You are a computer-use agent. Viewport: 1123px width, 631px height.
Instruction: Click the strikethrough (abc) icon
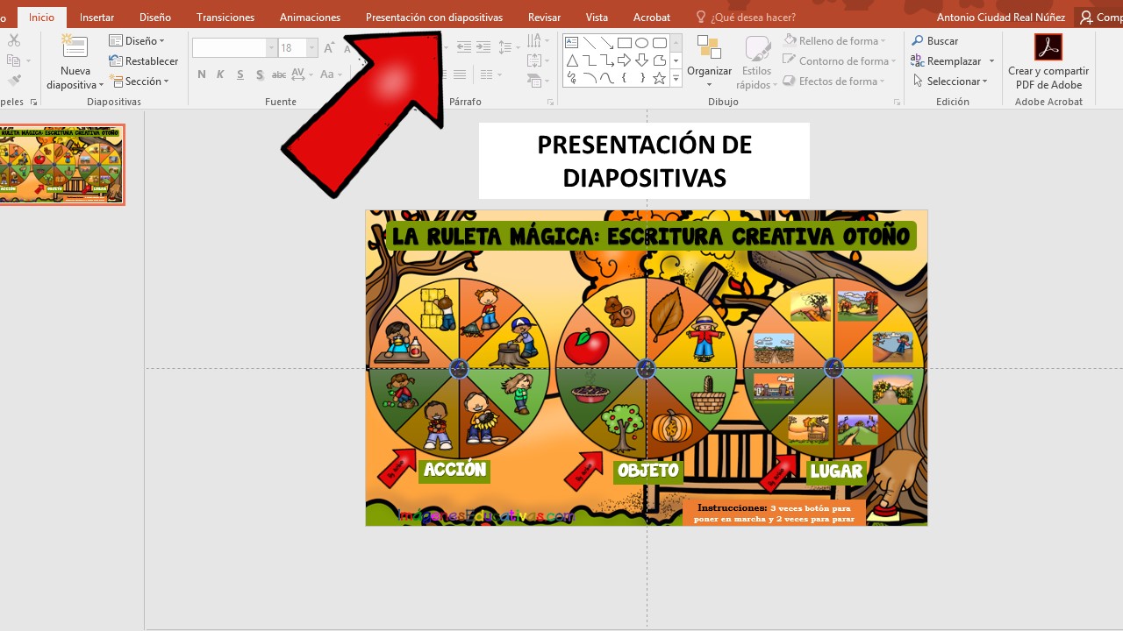[278, 74]
